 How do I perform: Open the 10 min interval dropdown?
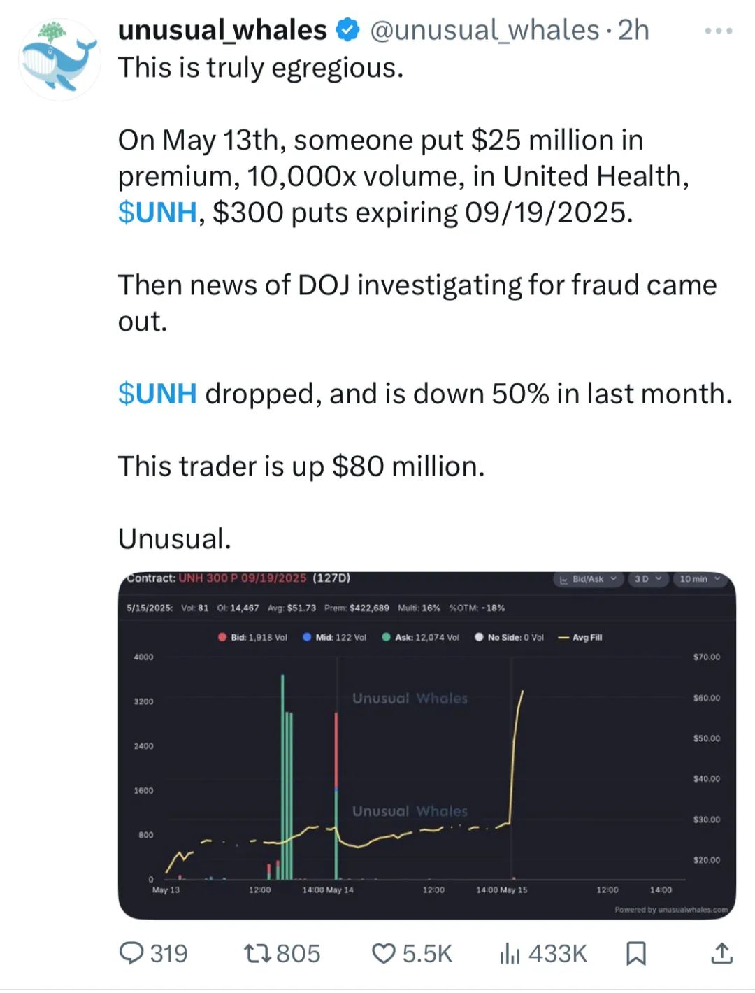click(699, 579)
